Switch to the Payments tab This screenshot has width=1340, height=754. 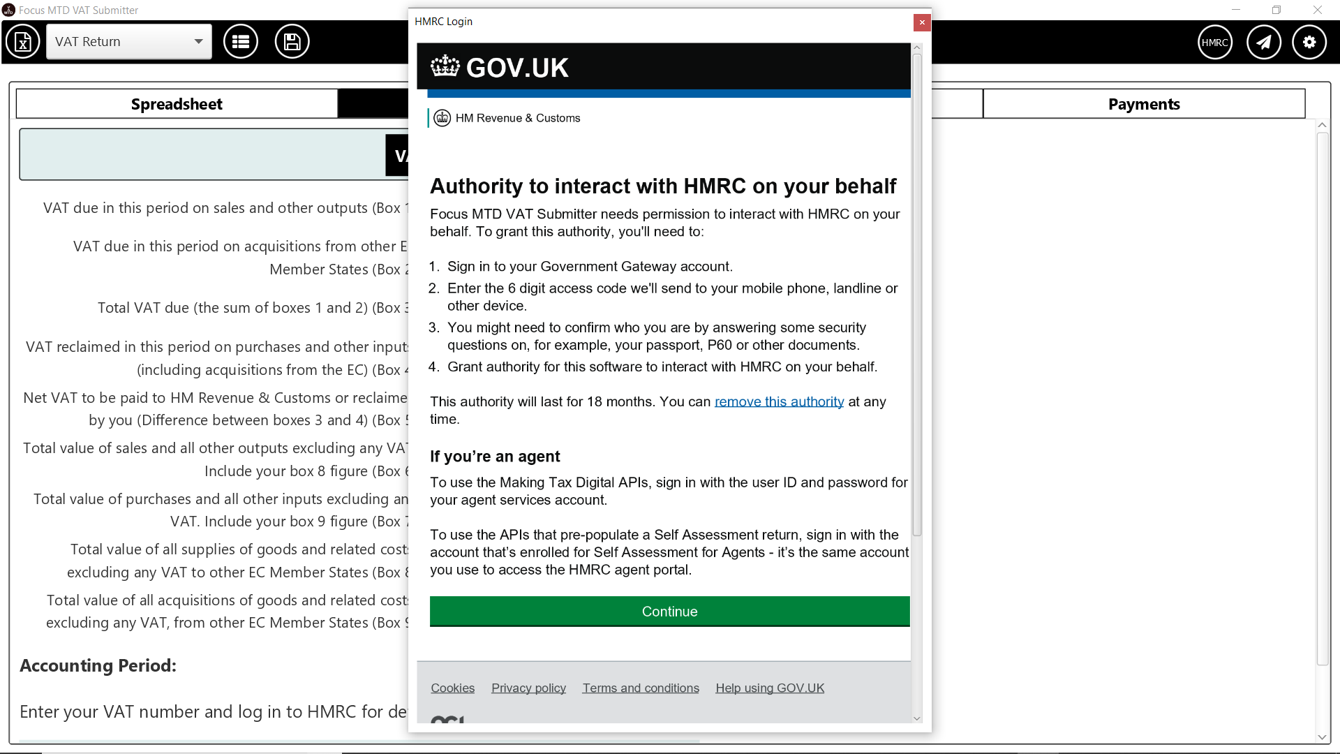tap(1144, 104)
